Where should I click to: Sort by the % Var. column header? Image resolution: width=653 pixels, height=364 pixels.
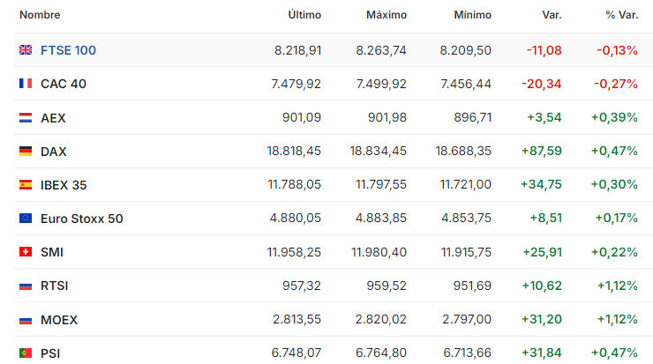[x=621, y=15]
